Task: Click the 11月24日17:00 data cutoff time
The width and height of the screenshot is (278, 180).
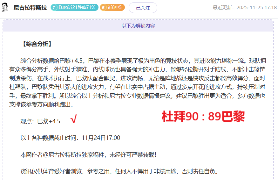Action: tap(101, 138)
